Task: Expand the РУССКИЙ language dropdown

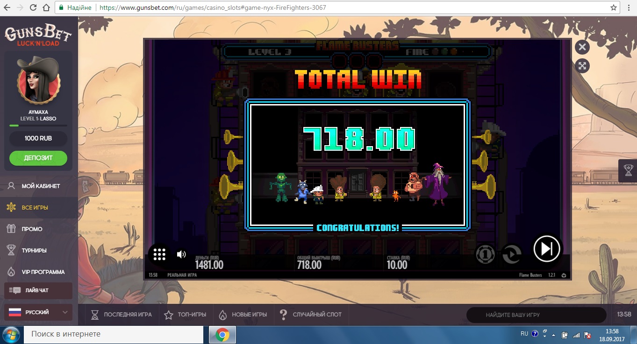Action: (x=38, y=312)
